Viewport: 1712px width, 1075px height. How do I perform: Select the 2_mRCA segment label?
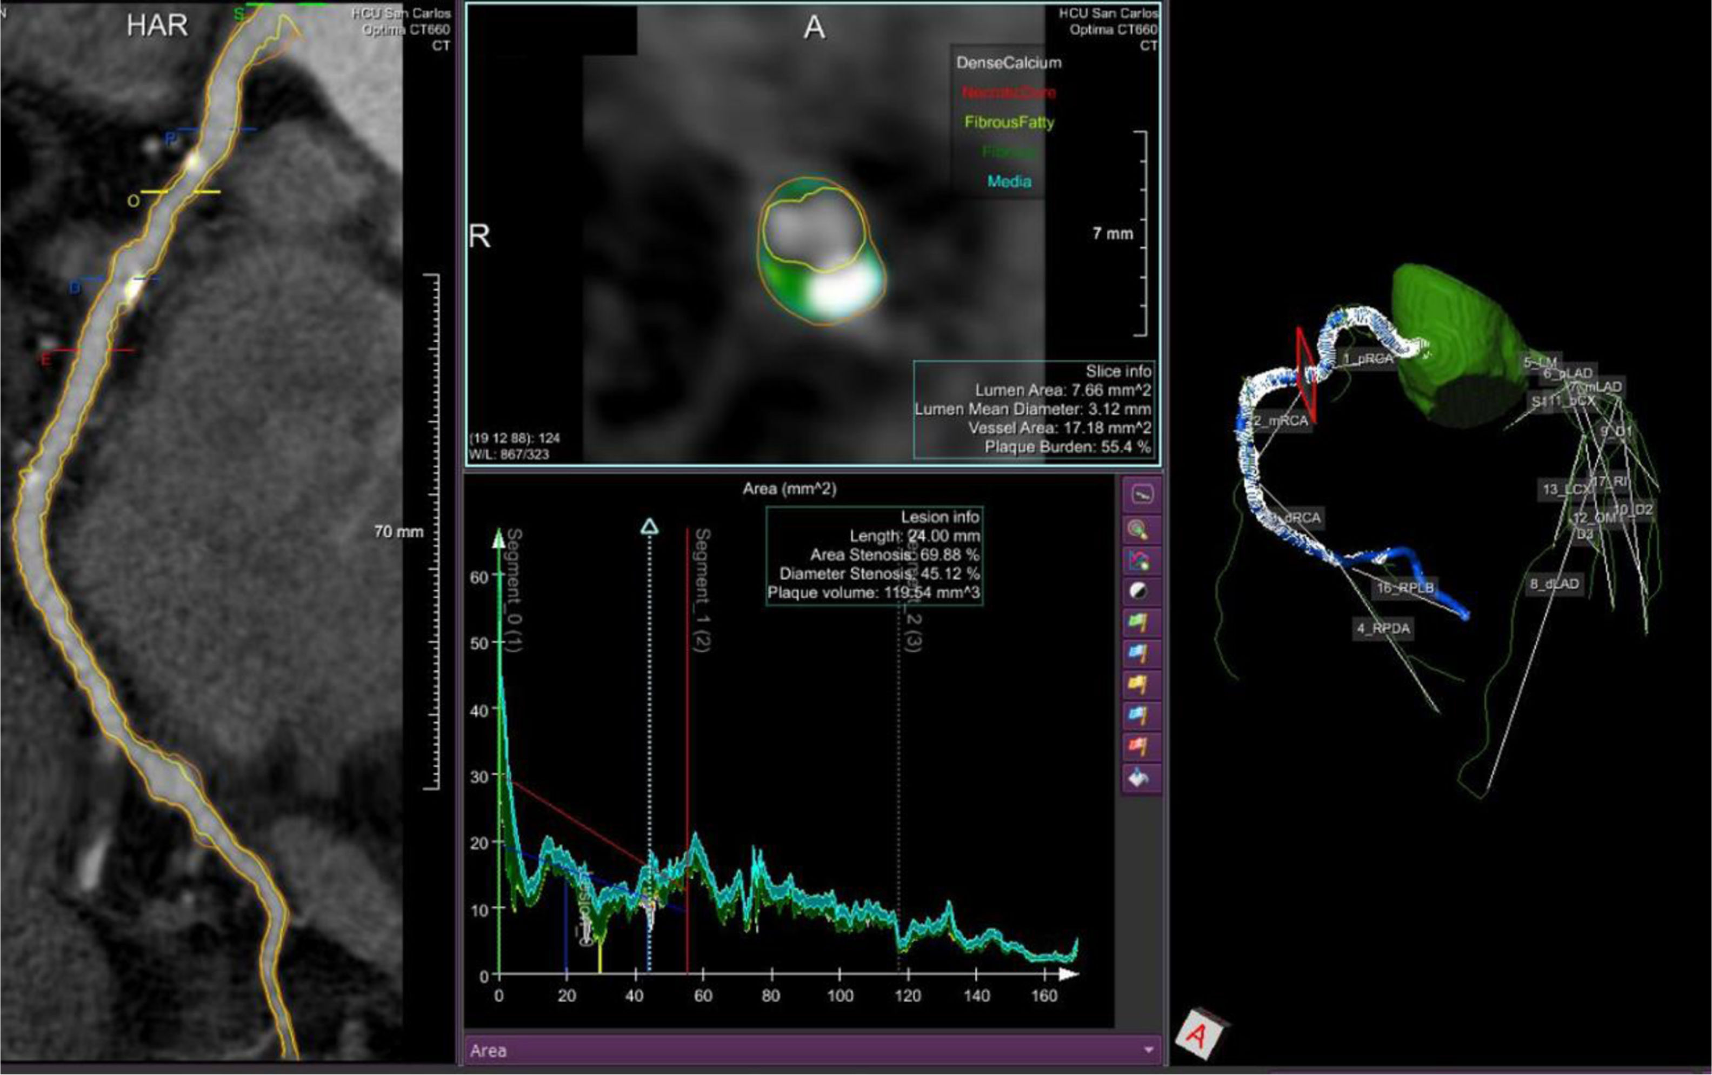point(1281,421)
